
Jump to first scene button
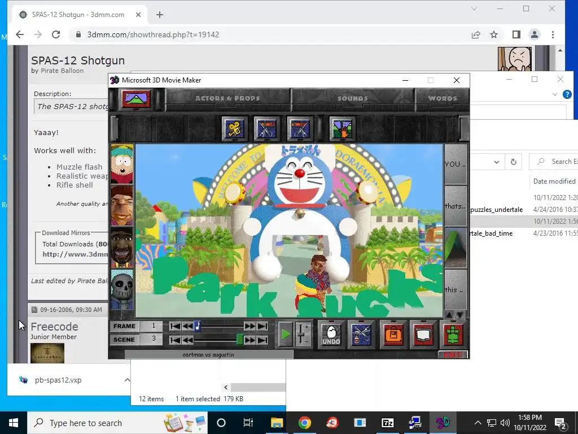coord(175,340)
